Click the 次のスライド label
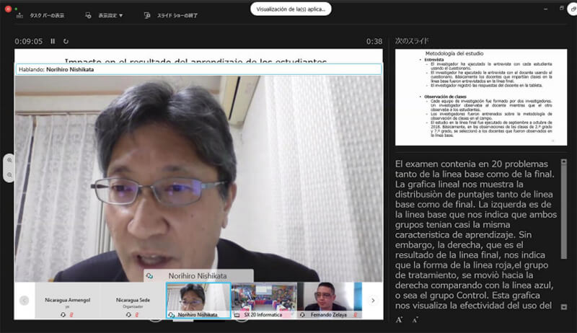The height and width of the screenshot is (333, 577). coord(412,41)
